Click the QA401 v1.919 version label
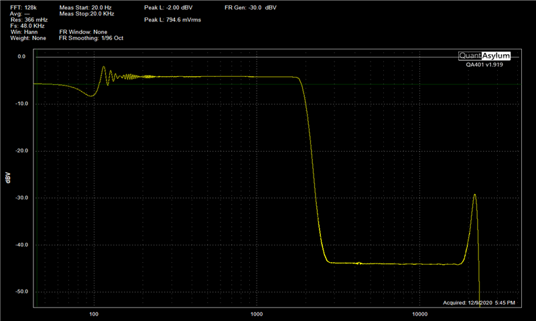The width and height of the screenshot is (536, 321). click(x=484, y=64)
